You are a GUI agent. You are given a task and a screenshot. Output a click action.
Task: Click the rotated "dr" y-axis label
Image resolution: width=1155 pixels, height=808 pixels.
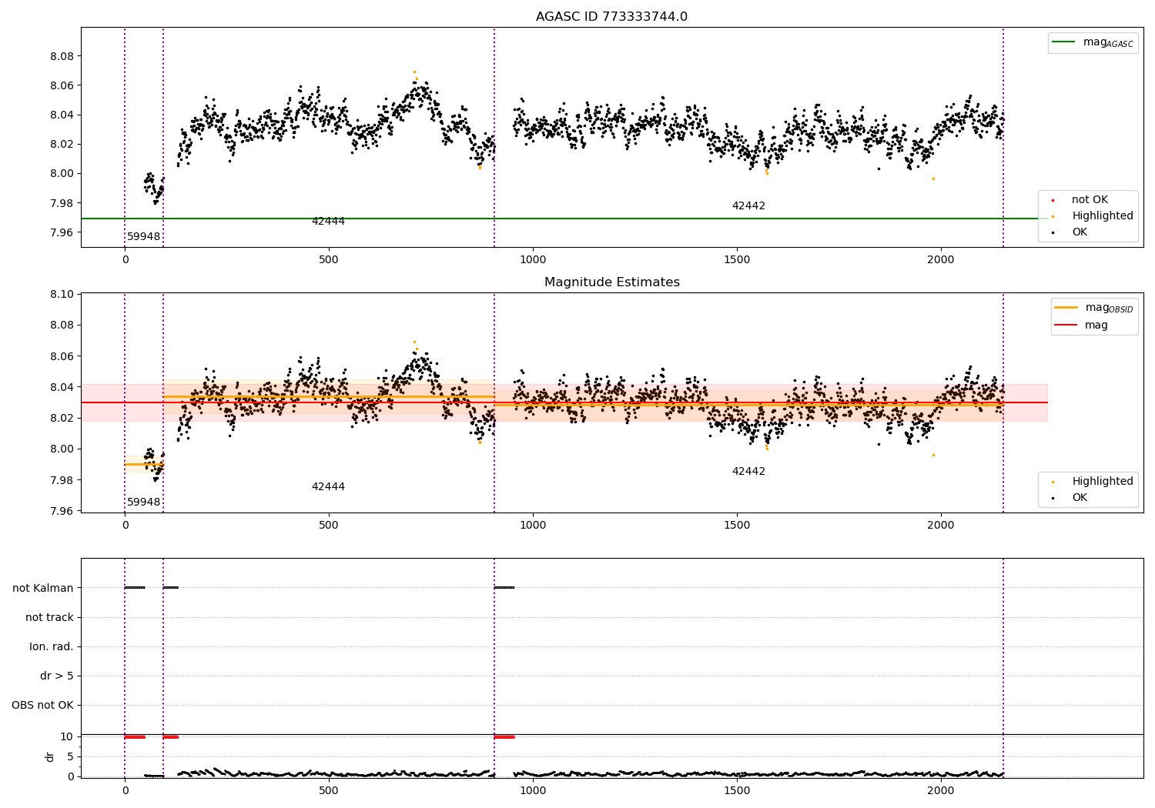coord(49,756)
